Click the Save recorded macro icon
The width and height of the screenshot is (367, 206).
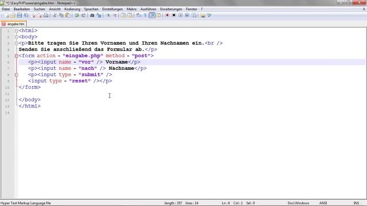click(x=194, y=15)
